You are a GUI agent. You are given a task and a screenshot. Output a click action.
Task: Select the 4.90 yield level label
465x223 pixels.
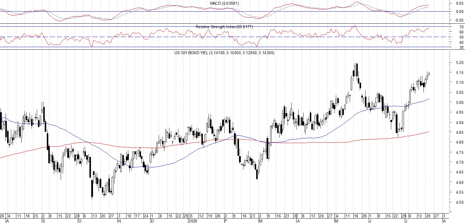pyautogui.click(x=460, y=123)
